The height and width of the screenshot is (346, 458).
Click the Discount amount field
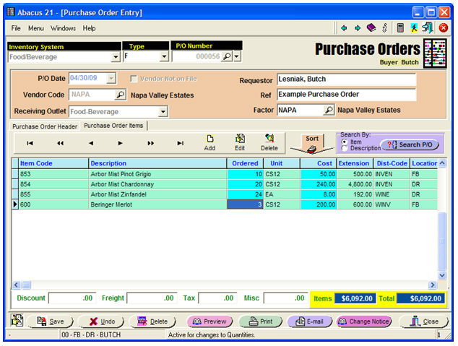click(x=72, y=298)
